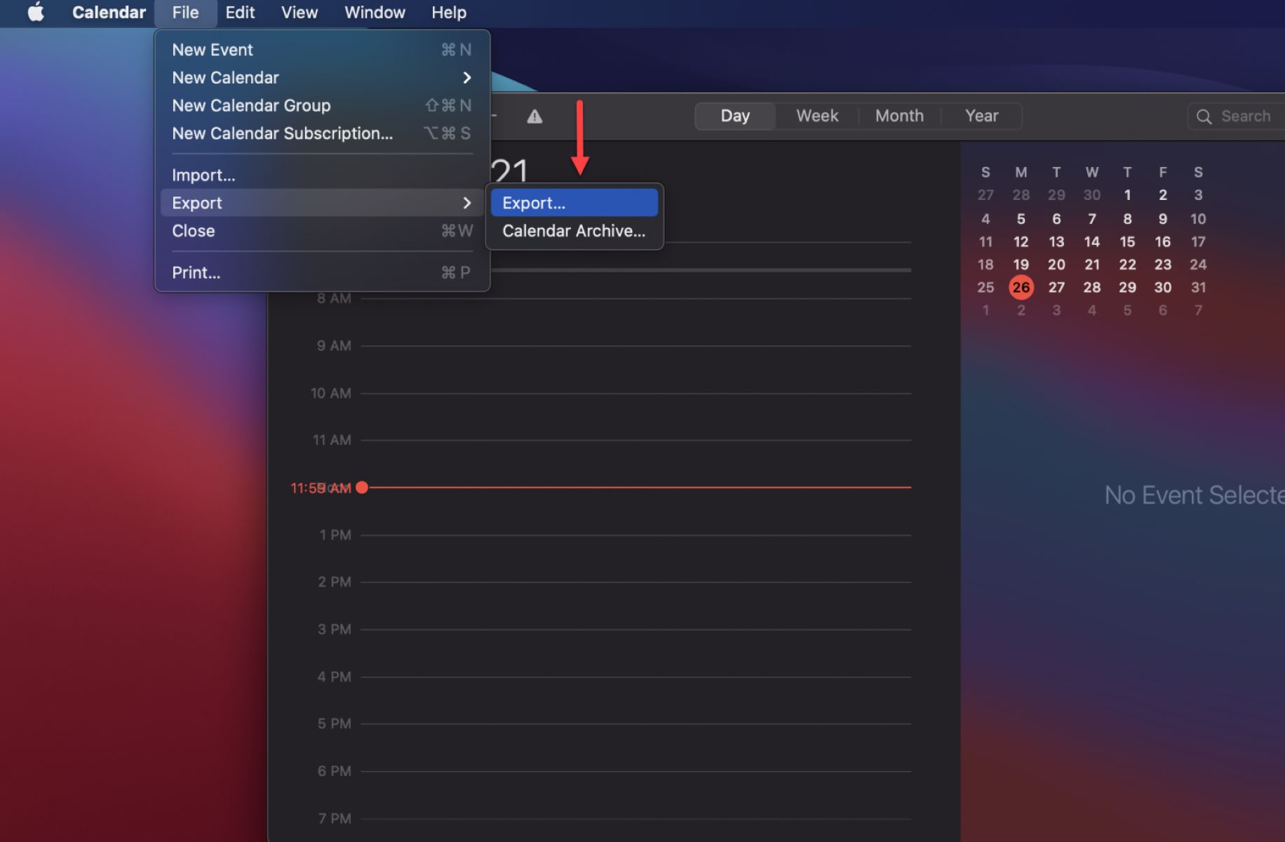The height and width of the screenshot is (842, 1285).
Task: Select date 14 in mini calendar
Action: tap(1092, 241)
